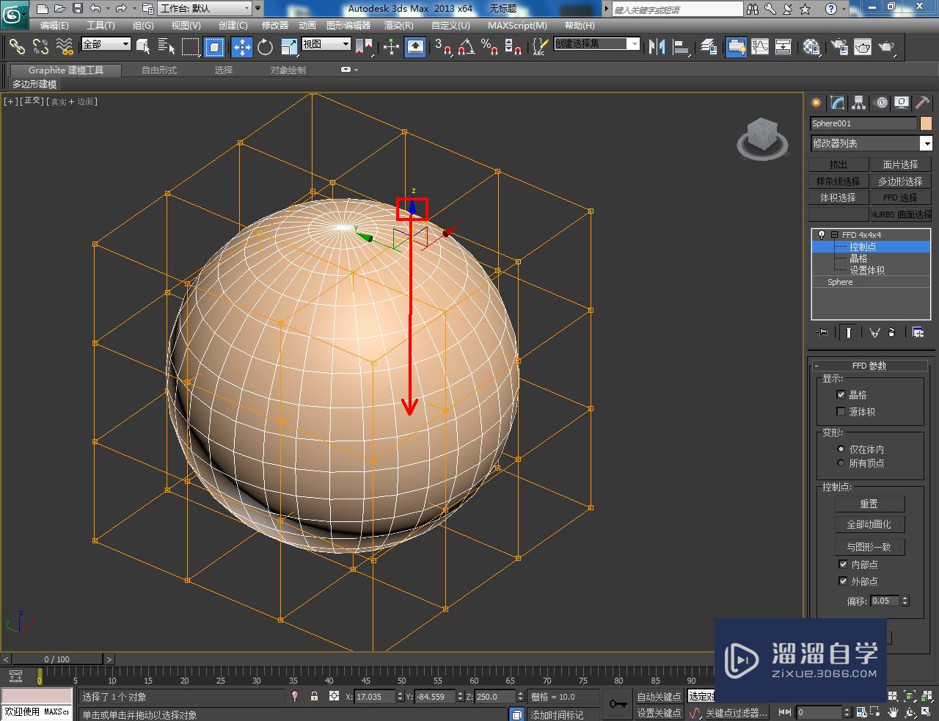The width and height of the screenshot is (939, 721).
Task: Click the Sphere001 object color swatch
Action: click(x=926, y=123)
